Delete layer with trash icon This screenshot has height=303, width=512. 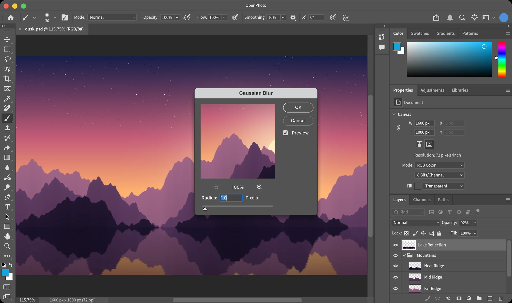point(500,298)
